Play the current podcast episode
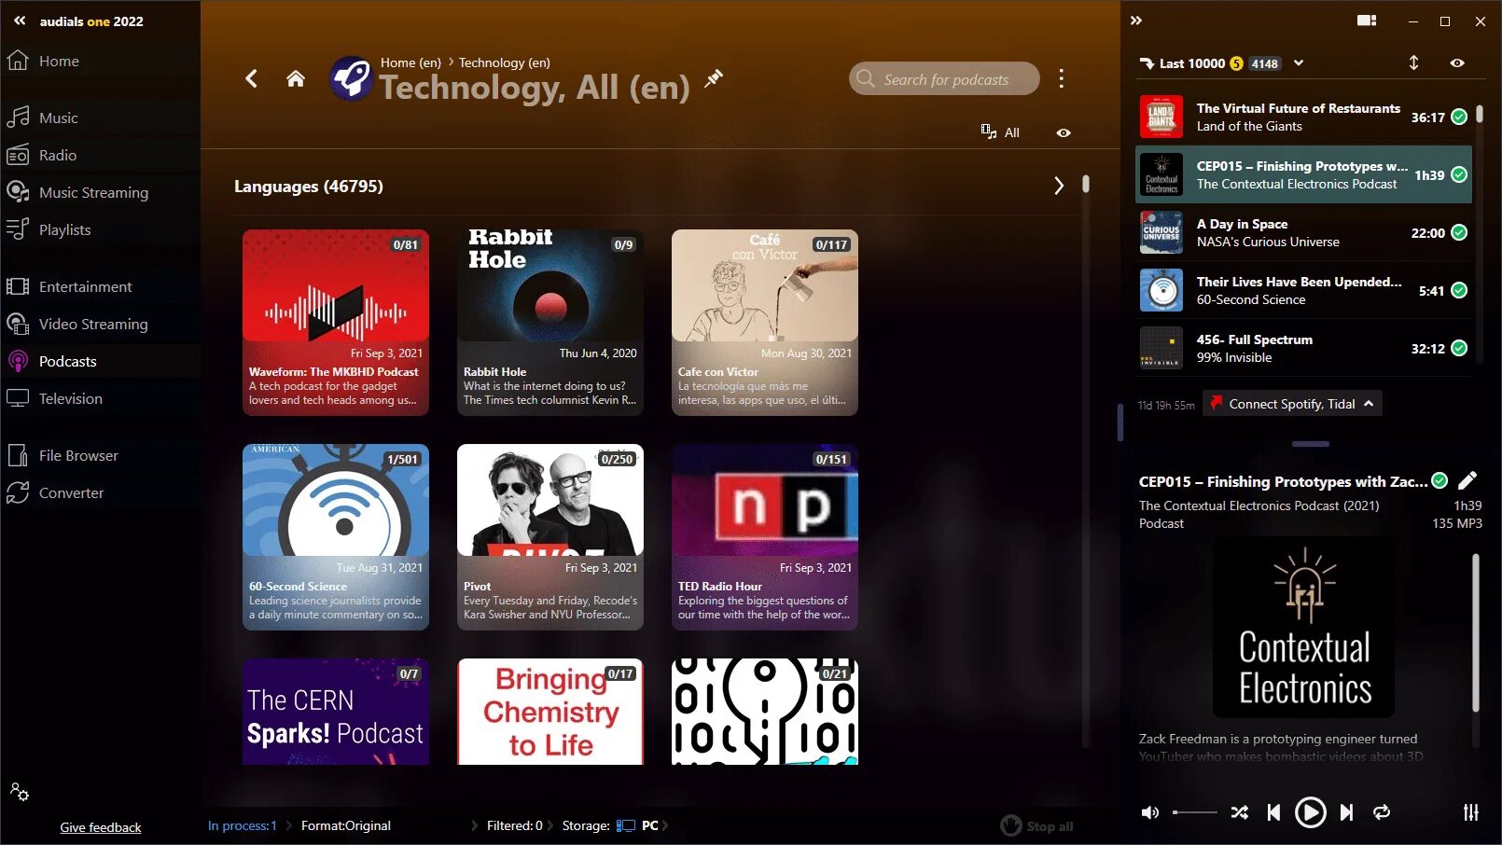 [1310, 812]
